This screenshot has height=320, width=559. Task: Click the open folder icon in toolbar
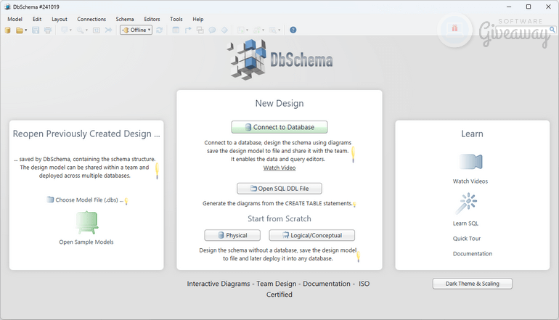click(x=20, y=30)
